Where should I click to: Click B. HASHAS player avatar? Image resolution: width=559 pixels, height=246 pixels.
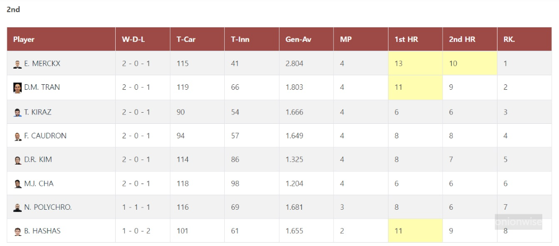[17, 231]
